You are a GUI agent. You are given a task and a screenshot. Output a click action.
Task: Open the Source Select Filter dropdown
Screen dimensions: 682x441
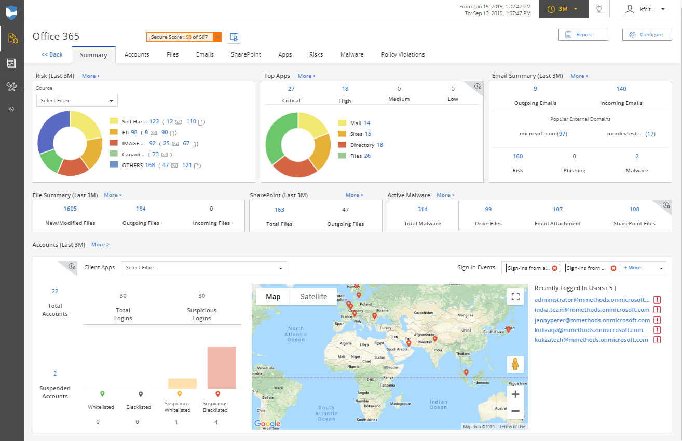click(77, 101)
